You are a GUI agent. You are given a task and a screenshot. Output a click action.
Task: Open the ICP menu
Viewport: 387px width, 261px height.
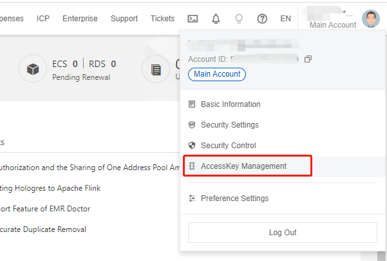click(x=43, y=19)
